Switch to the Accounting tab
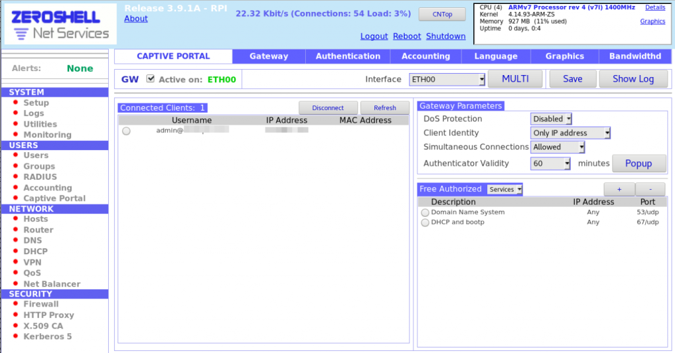 coord(426,57)
